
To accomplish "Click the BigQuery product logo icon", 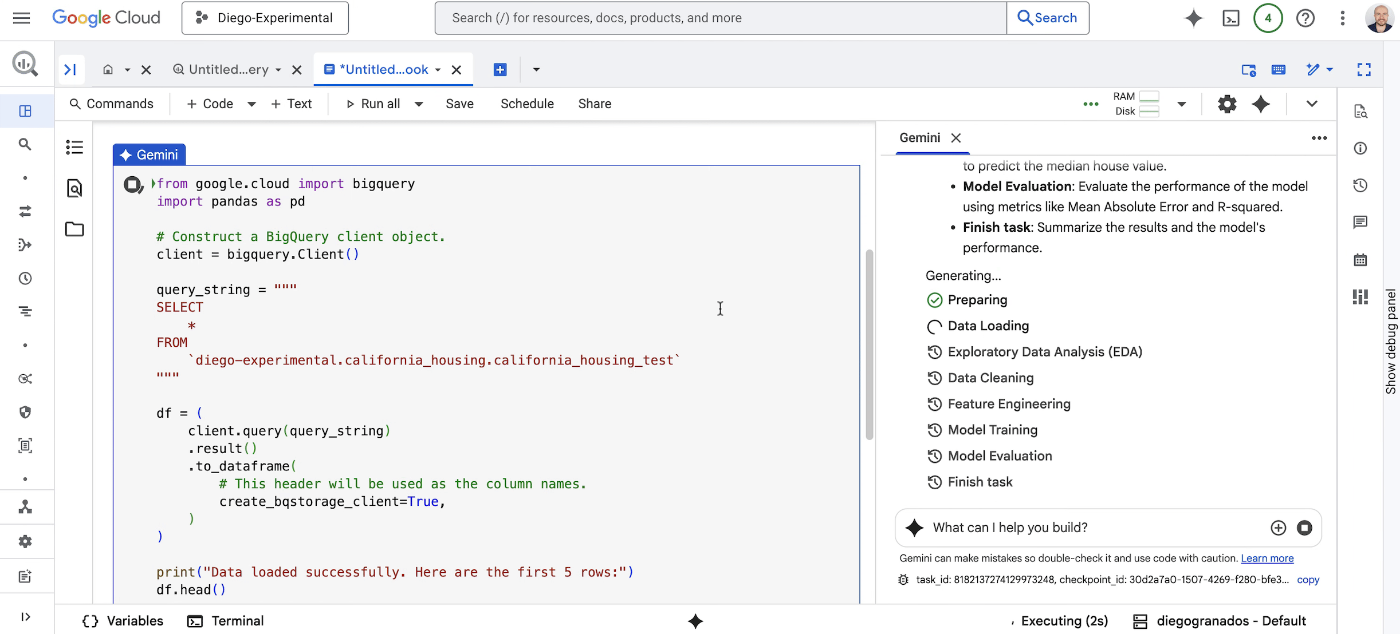I will tap(25, 64).
